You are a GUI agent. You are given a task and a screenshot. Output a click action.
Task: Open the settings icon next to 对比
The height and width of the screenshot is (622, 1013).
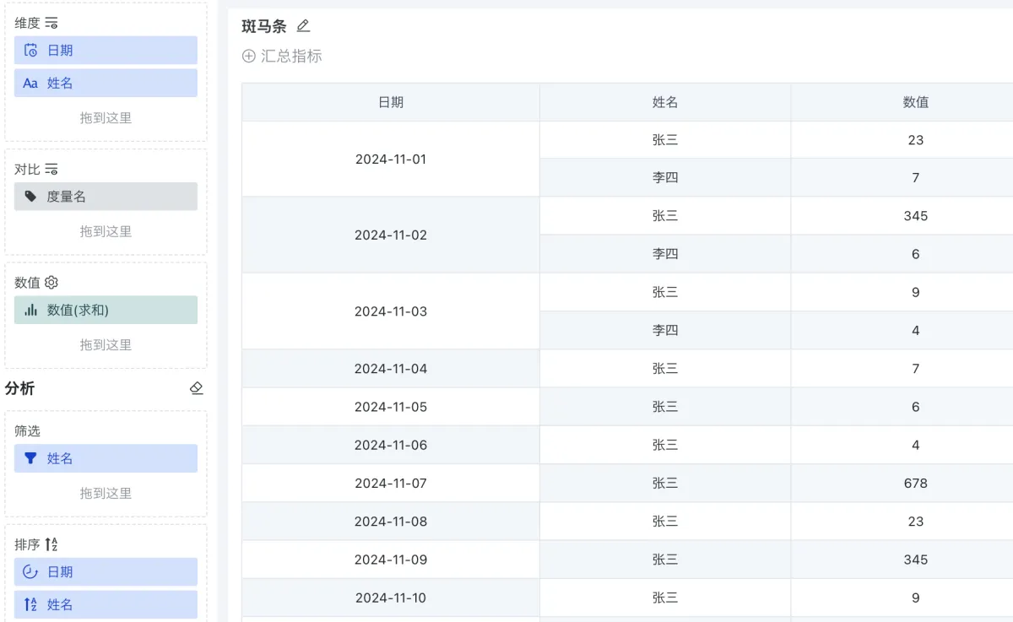click(51, 170)
